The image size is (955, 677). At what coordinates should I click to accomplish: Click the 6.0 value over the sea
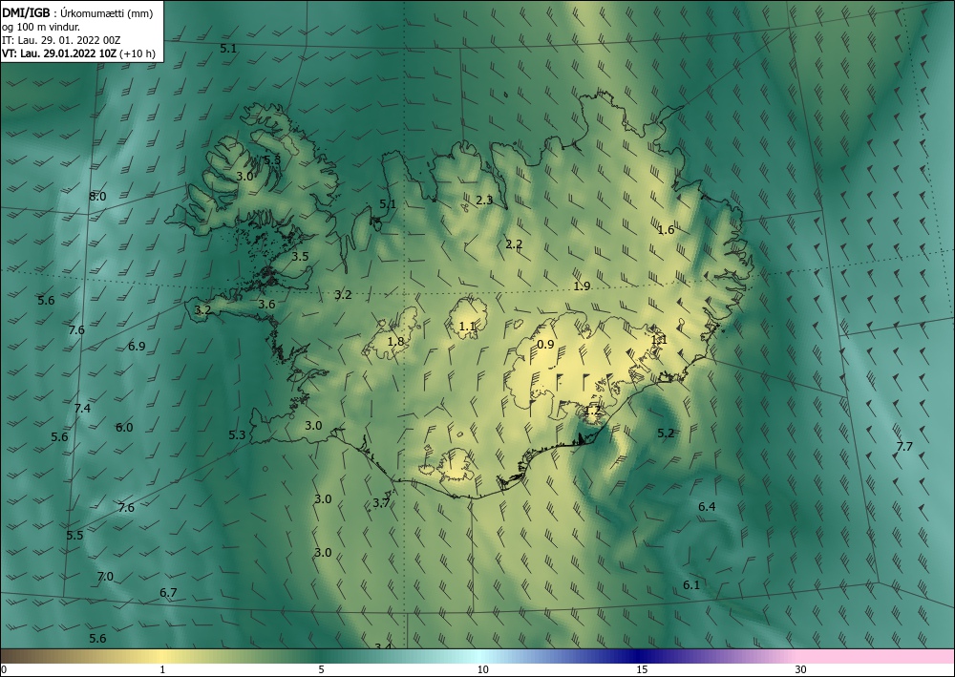point(124,428)
